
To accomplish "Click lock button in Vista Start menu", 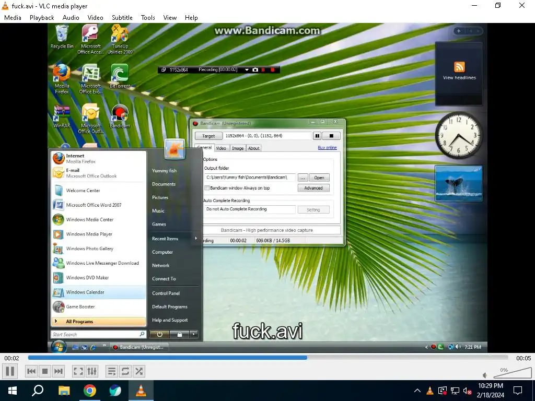I will pos(180,334).
